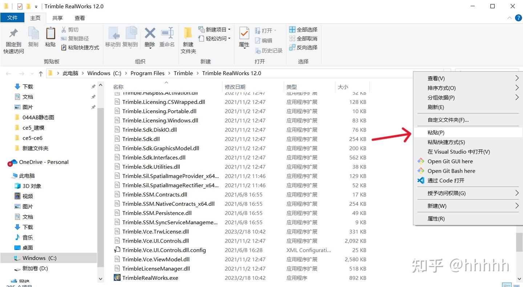Expand the New (新建) submenu arrow

(517, 206)
